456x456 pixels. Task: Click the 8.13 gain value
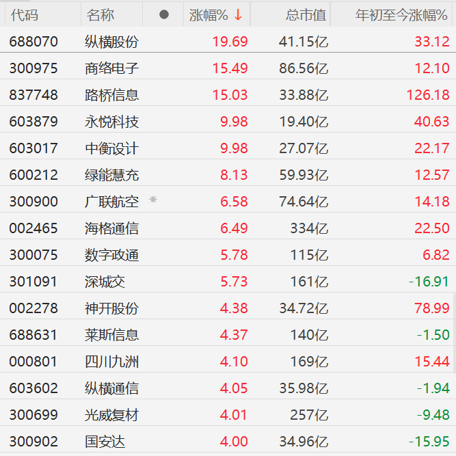pos(234,175)
